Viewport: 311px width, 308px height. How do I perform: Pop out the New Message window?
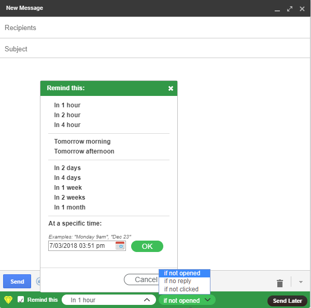pos(290,9)
